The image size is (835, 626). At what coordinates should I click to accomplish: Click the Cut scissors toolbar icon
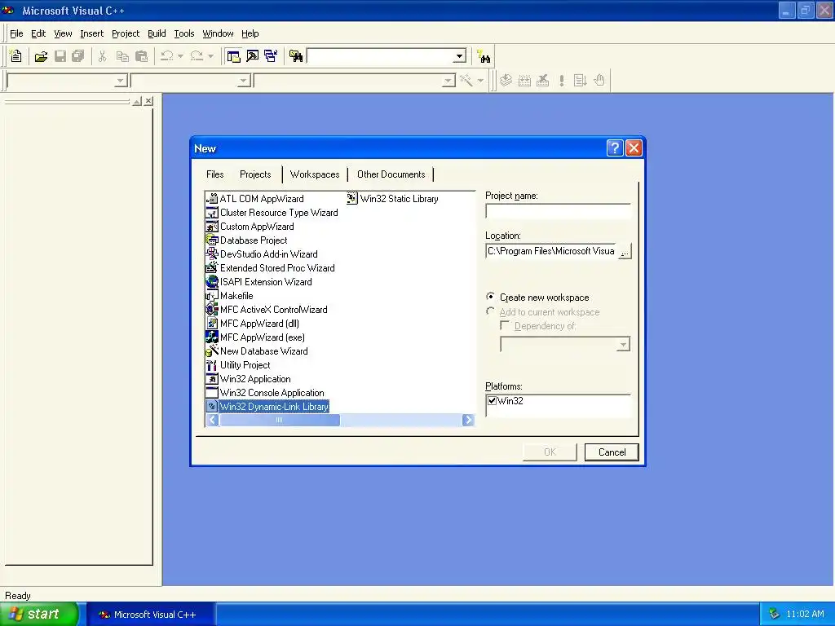click(102, 56)
